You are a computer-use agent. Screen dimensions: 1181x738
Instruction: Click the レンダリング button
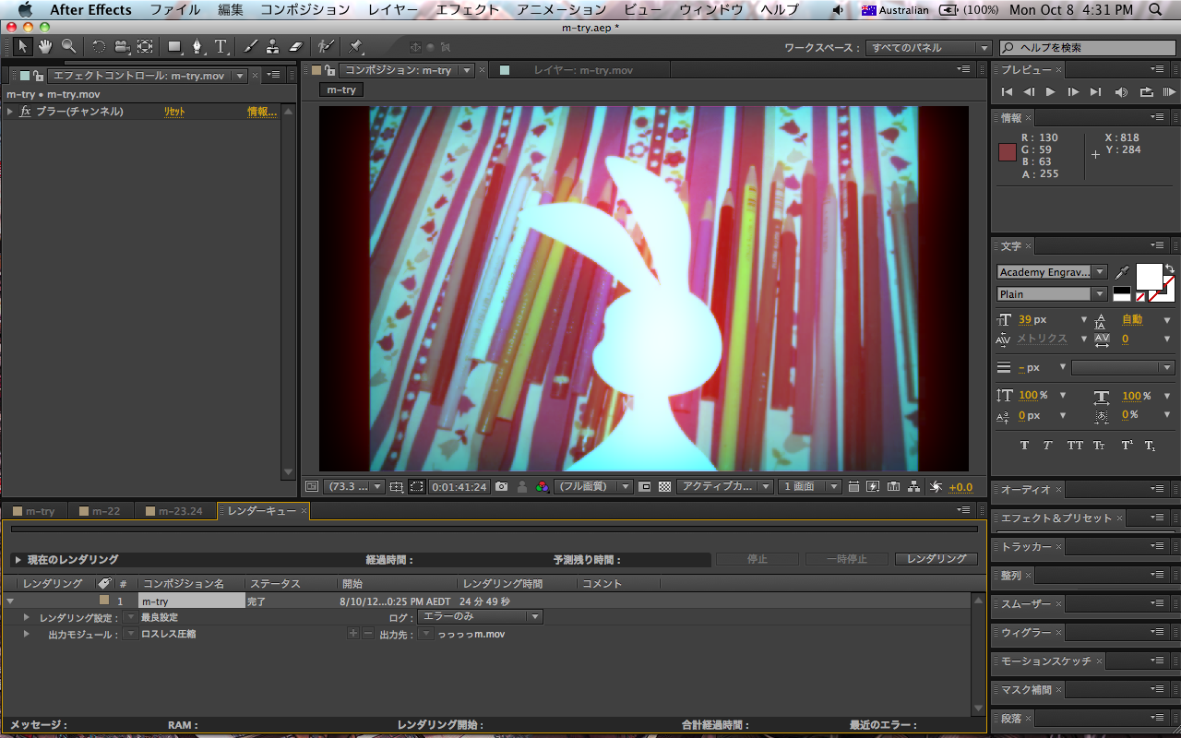[936, 559]
